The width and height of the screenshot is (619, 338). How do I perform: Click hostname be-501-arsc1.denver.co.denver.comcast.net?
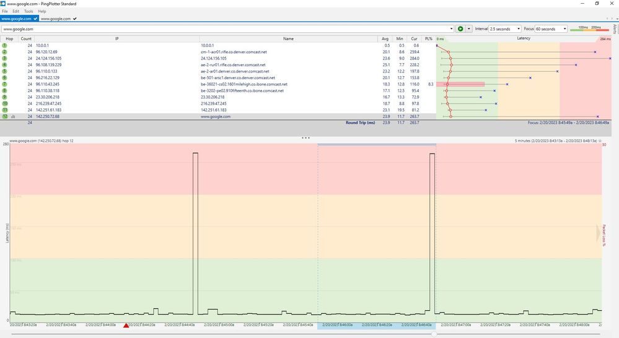coord(238,78)
